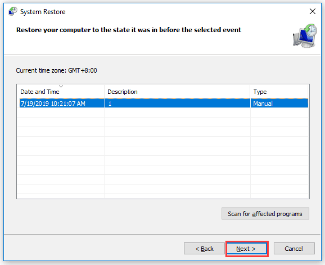This screenshot has width=325, height=265.
Task: Cancel the System Restore wizard
Action: pyautogui.click(x=294, y=248)
